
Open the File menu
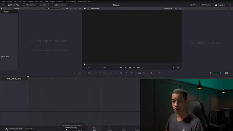tap(15, 1)
